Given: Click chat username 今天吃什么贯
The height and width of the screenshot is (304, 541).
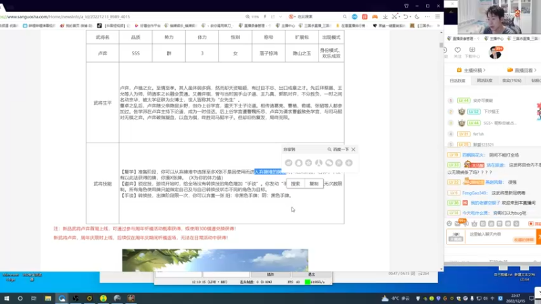Looking at the screenshot, I should click(477, 213).
